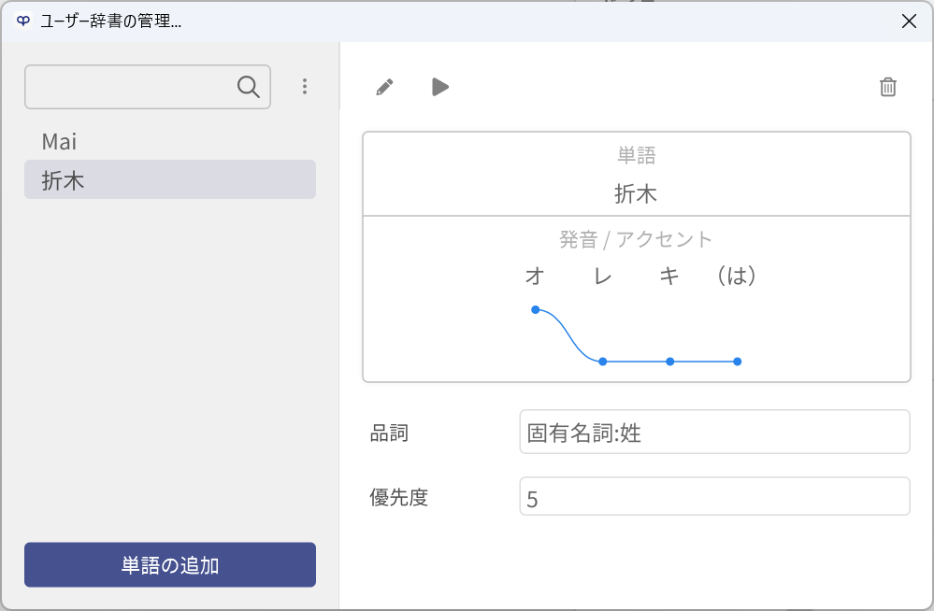
Task: Select the Mai entry in word list
Action: pyautogui.click(x=170, y=142)
